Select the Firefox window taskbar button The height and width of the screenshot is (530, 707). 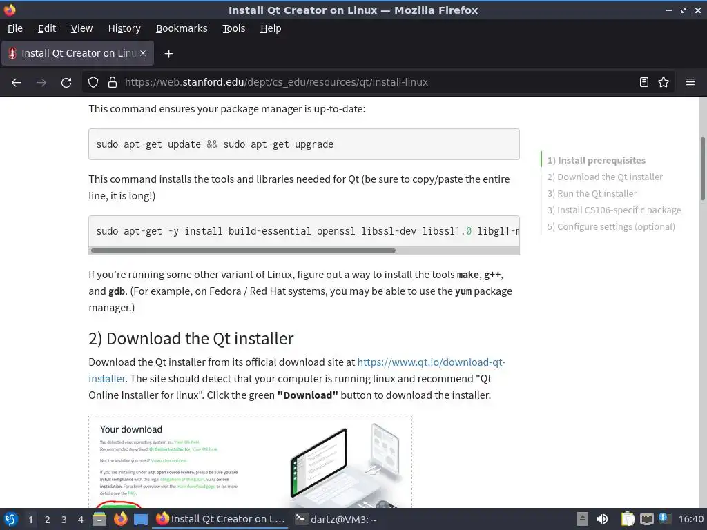pos(220,519)
